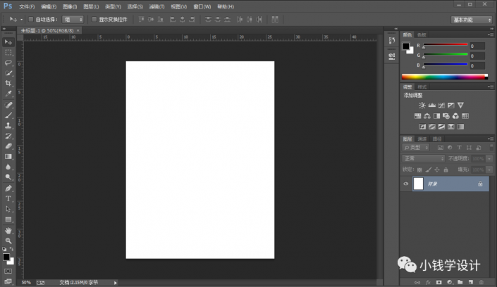Open the 滤镜(T) menu
The height and width of the screenshot is (287, 497).
155,6
